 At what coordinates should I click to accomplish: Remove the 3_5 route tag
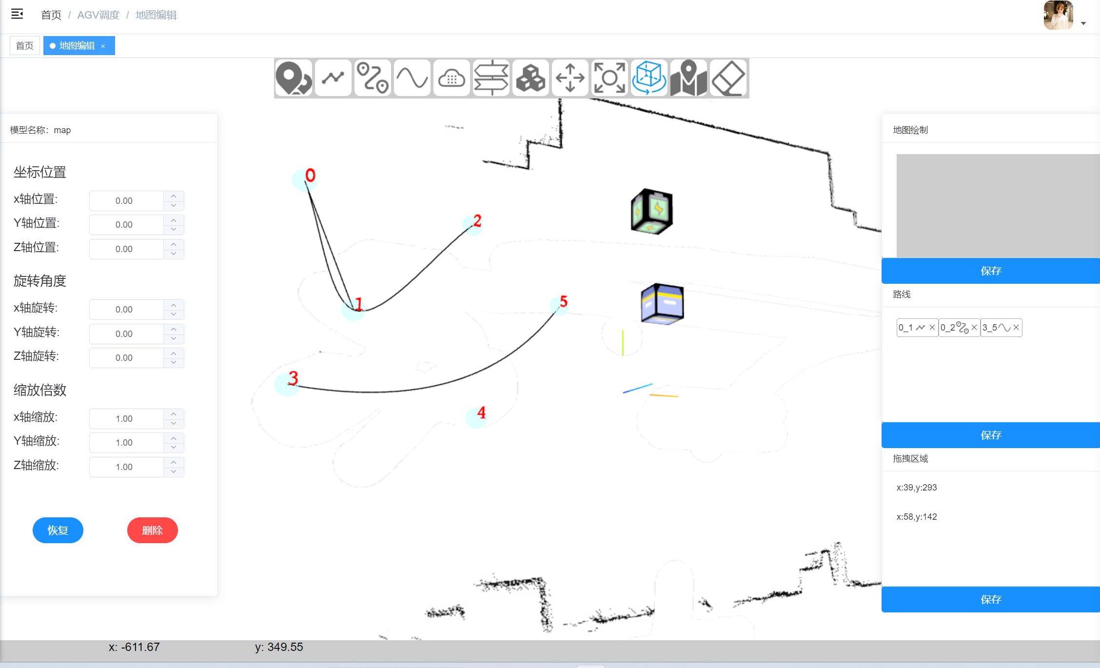point(1016,328)
